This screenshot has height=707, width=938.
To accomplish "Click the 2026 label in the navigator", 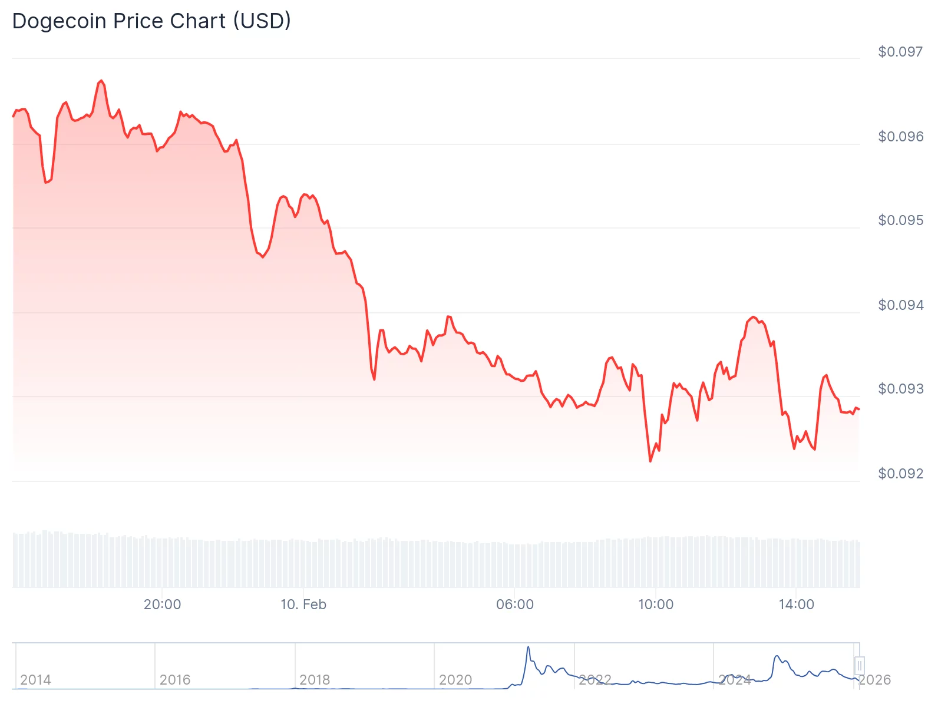I will pyautogui.click(x=874, y=680).
